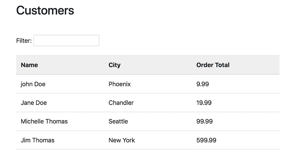Click the 19.99 order total cell

204,103
